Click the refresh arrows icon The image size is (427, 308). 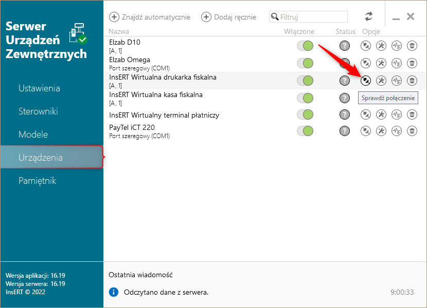point(369,16)
